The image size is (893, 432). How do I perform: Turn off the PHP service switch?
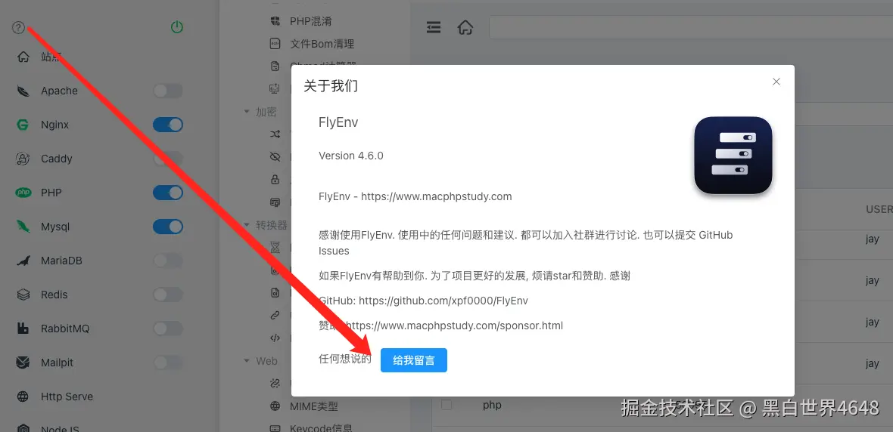tap(168, 193)
